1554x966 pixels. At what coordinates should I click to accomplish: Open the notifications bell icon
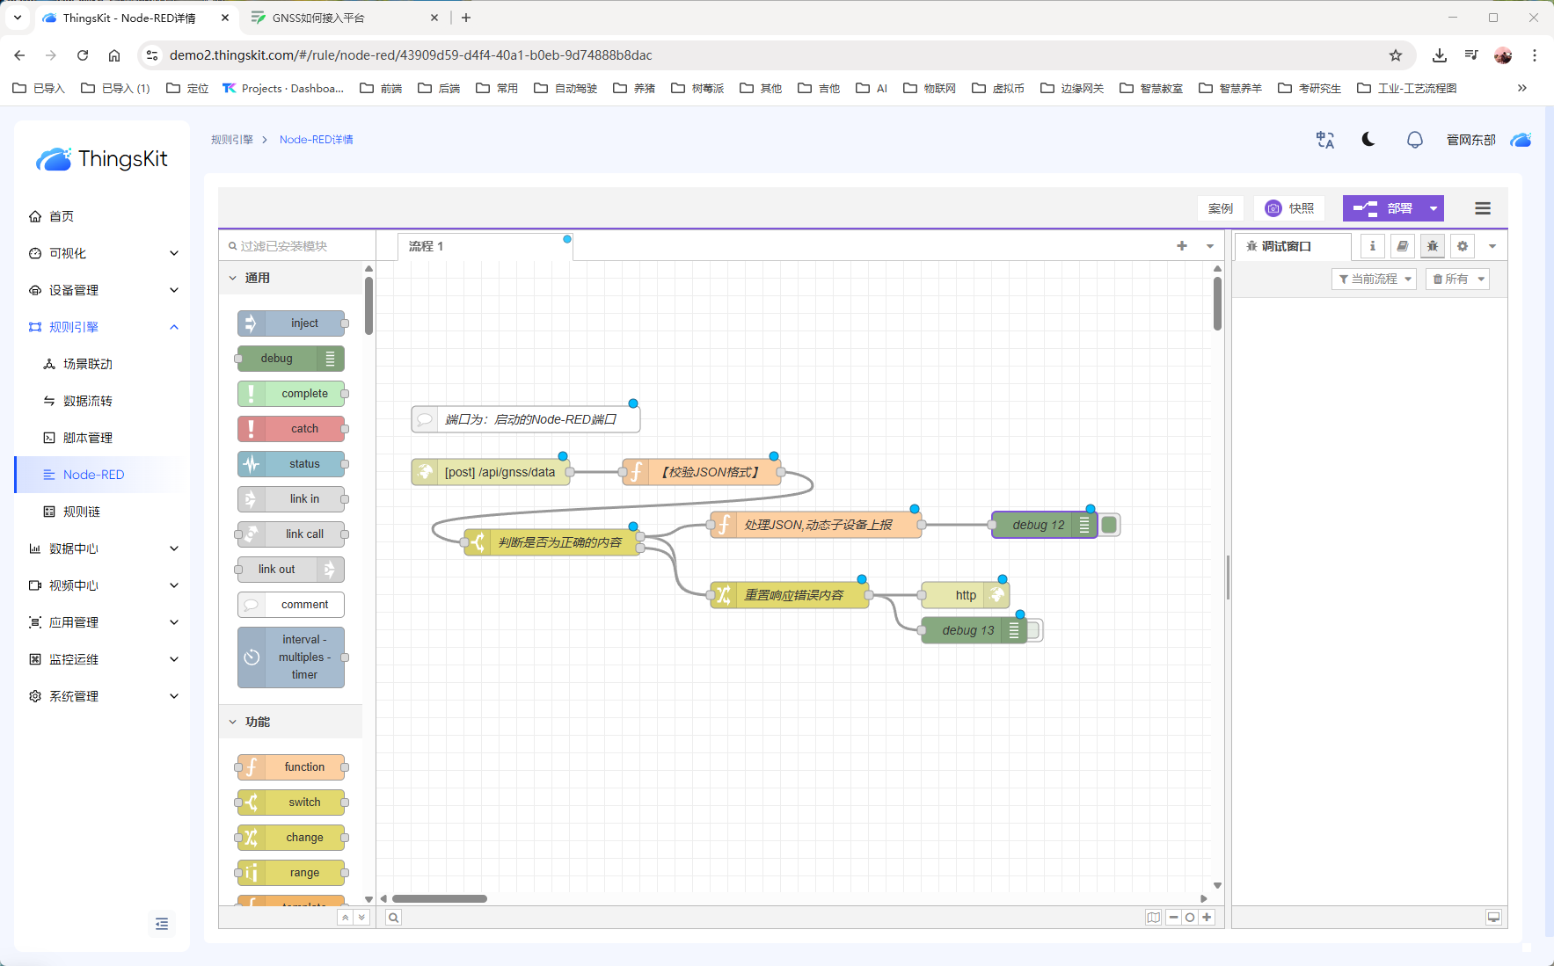(x=1414, y=140)
